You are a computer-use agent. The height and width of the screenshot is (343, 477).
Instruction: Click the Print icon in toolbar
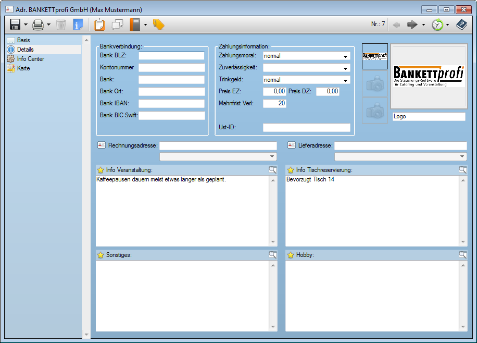point(37,24)
